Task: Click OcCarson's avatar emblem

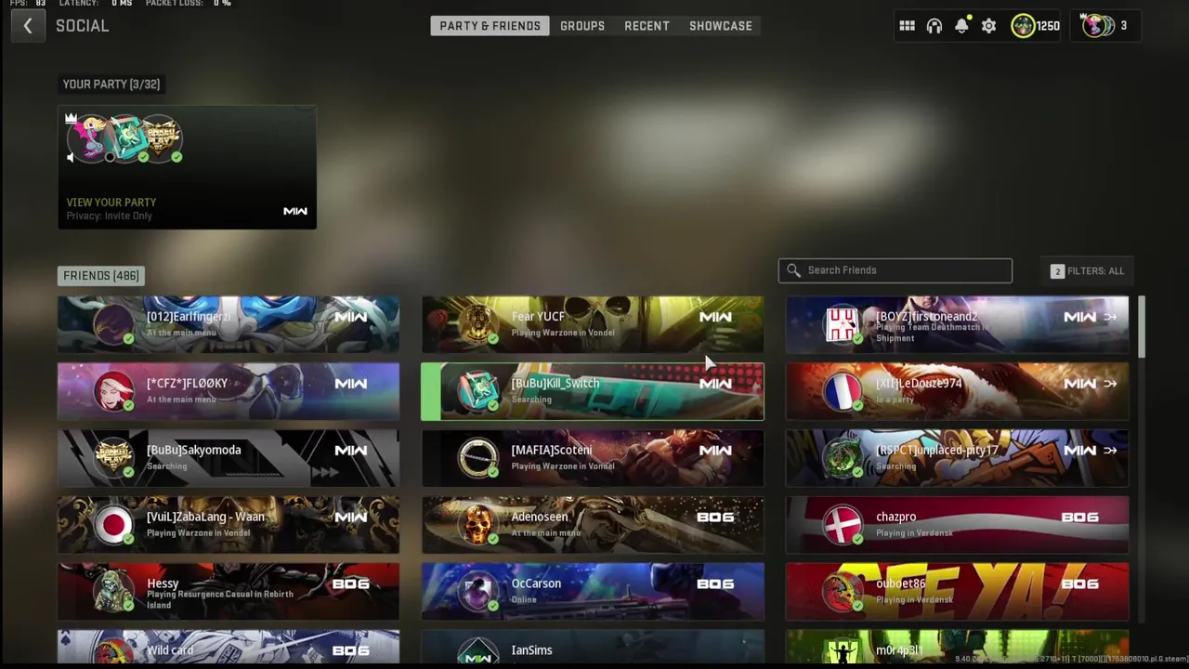Action: [477, 592]
